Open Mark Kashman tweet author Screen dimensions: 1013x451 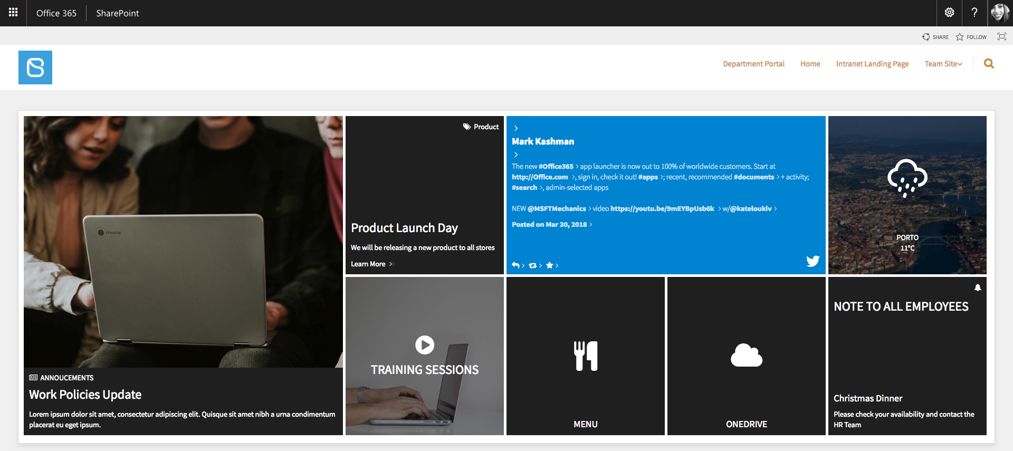[x=543, y=141]
